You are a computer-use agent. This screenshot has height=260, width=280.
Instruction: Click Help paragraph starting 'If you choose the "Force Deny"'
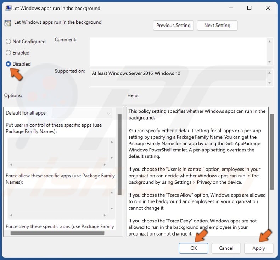(192, 227)
